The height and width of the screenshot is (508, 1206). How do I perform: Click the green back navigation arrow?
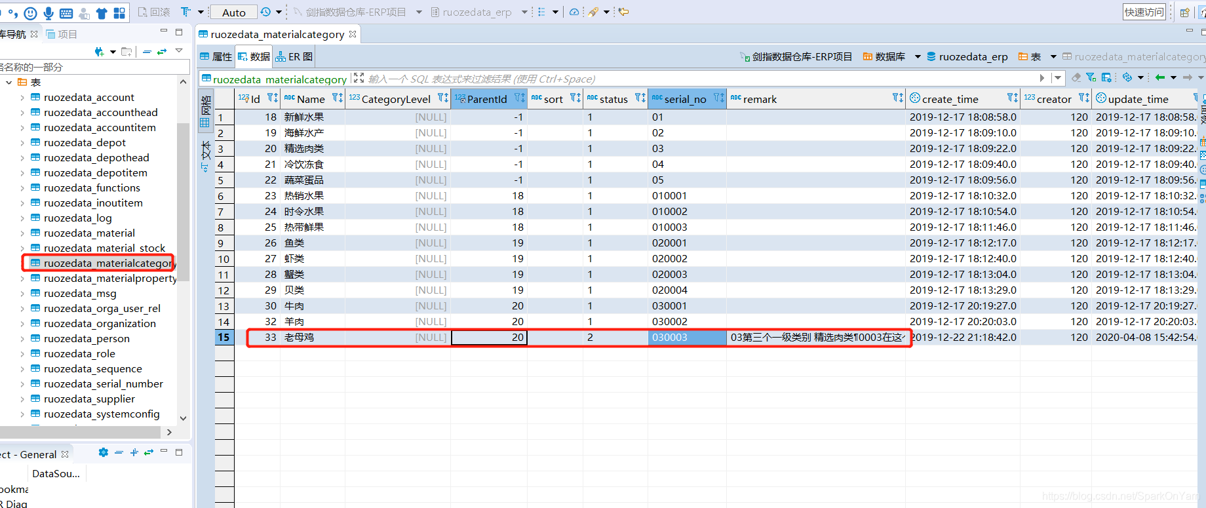tap(1160, 77)
